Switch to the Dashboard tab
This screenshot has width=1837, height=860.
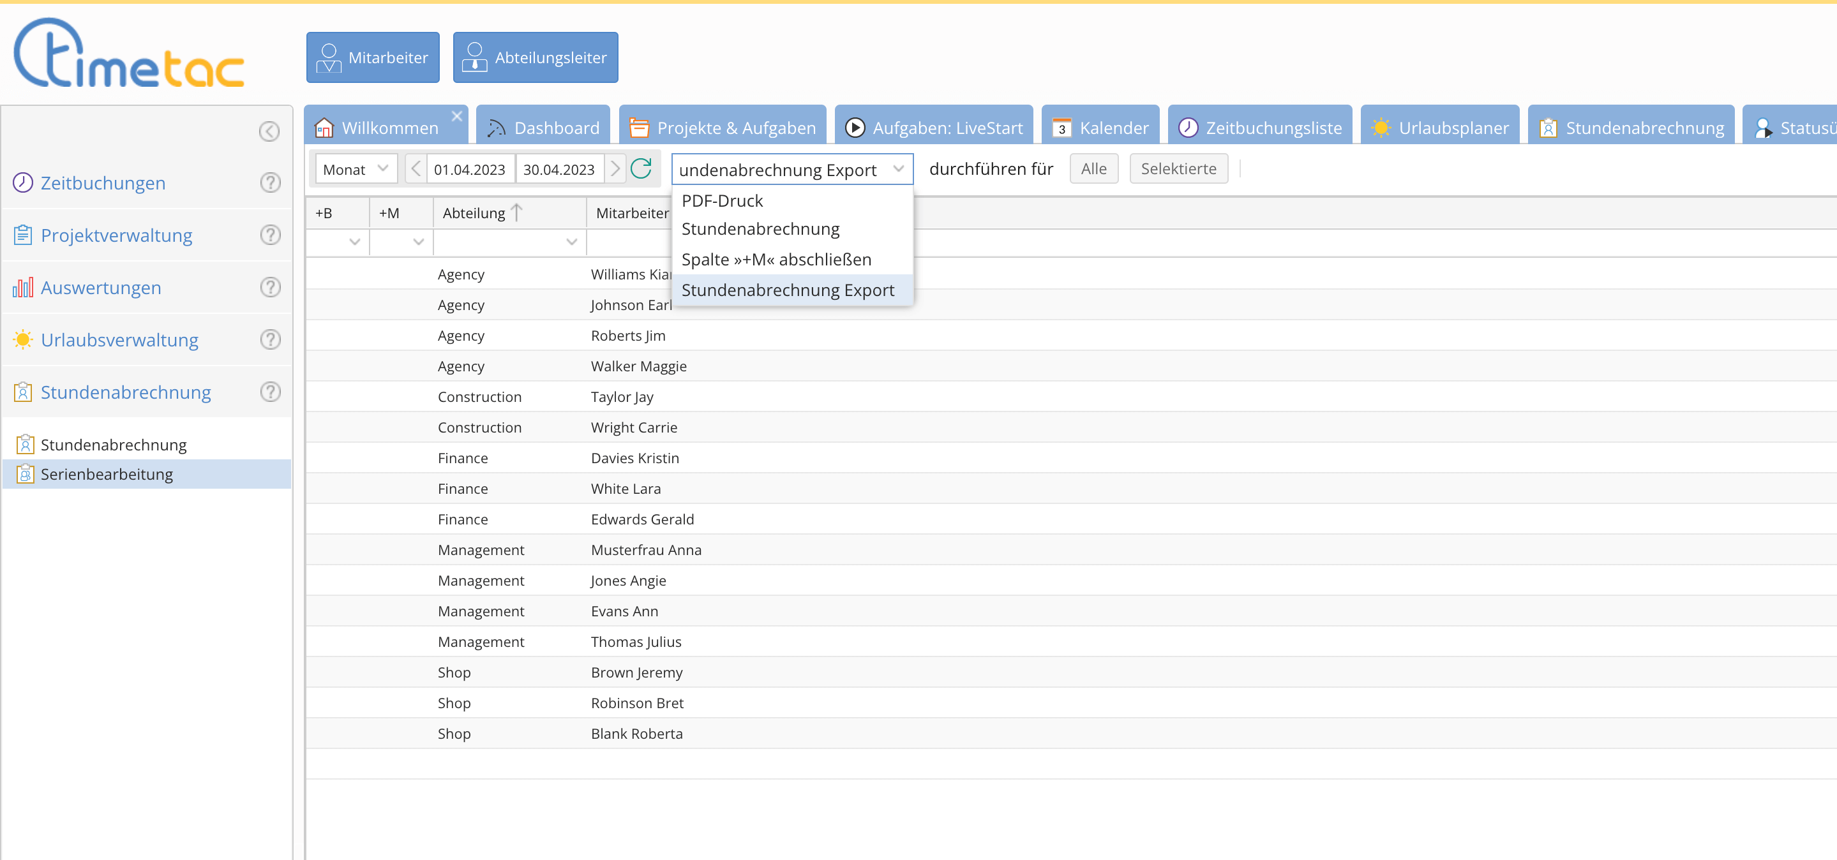[543, 128]
